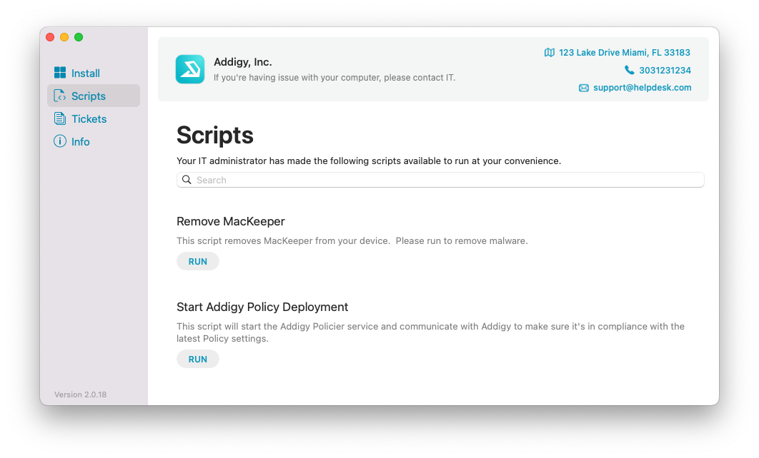
Task: Click the Addigy, Inc. company name
Action: [x=243, y=62]
